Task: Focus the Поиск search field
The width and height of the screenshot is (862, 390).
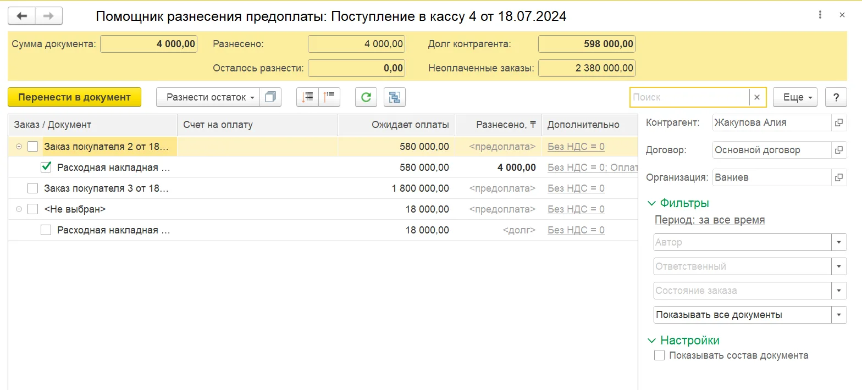Action: coord(690,97)
